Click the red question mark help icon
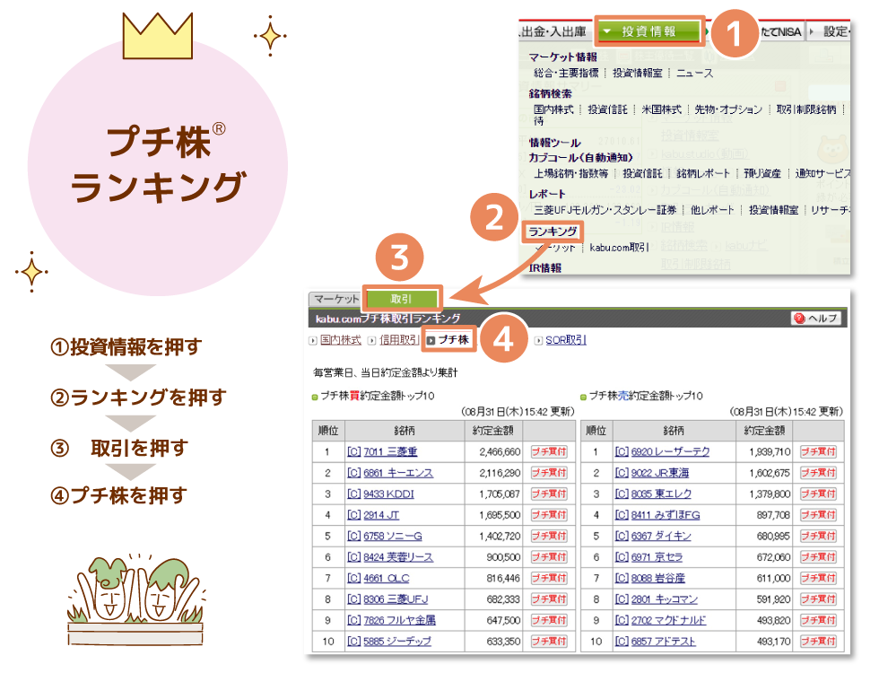The height and width of the screenshot is (673, 879). (x=800, y=319)
